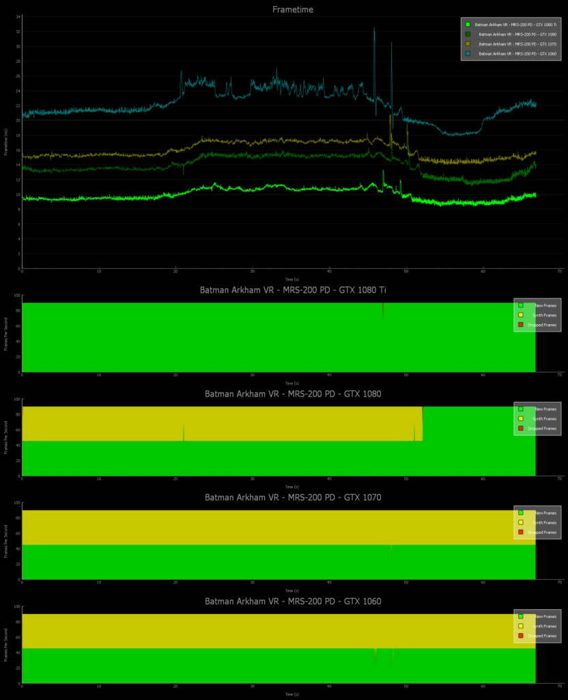
Task: Select 'Synth Frames' legend text in GTX 1060 chart
Action: [x=544, y=626]
